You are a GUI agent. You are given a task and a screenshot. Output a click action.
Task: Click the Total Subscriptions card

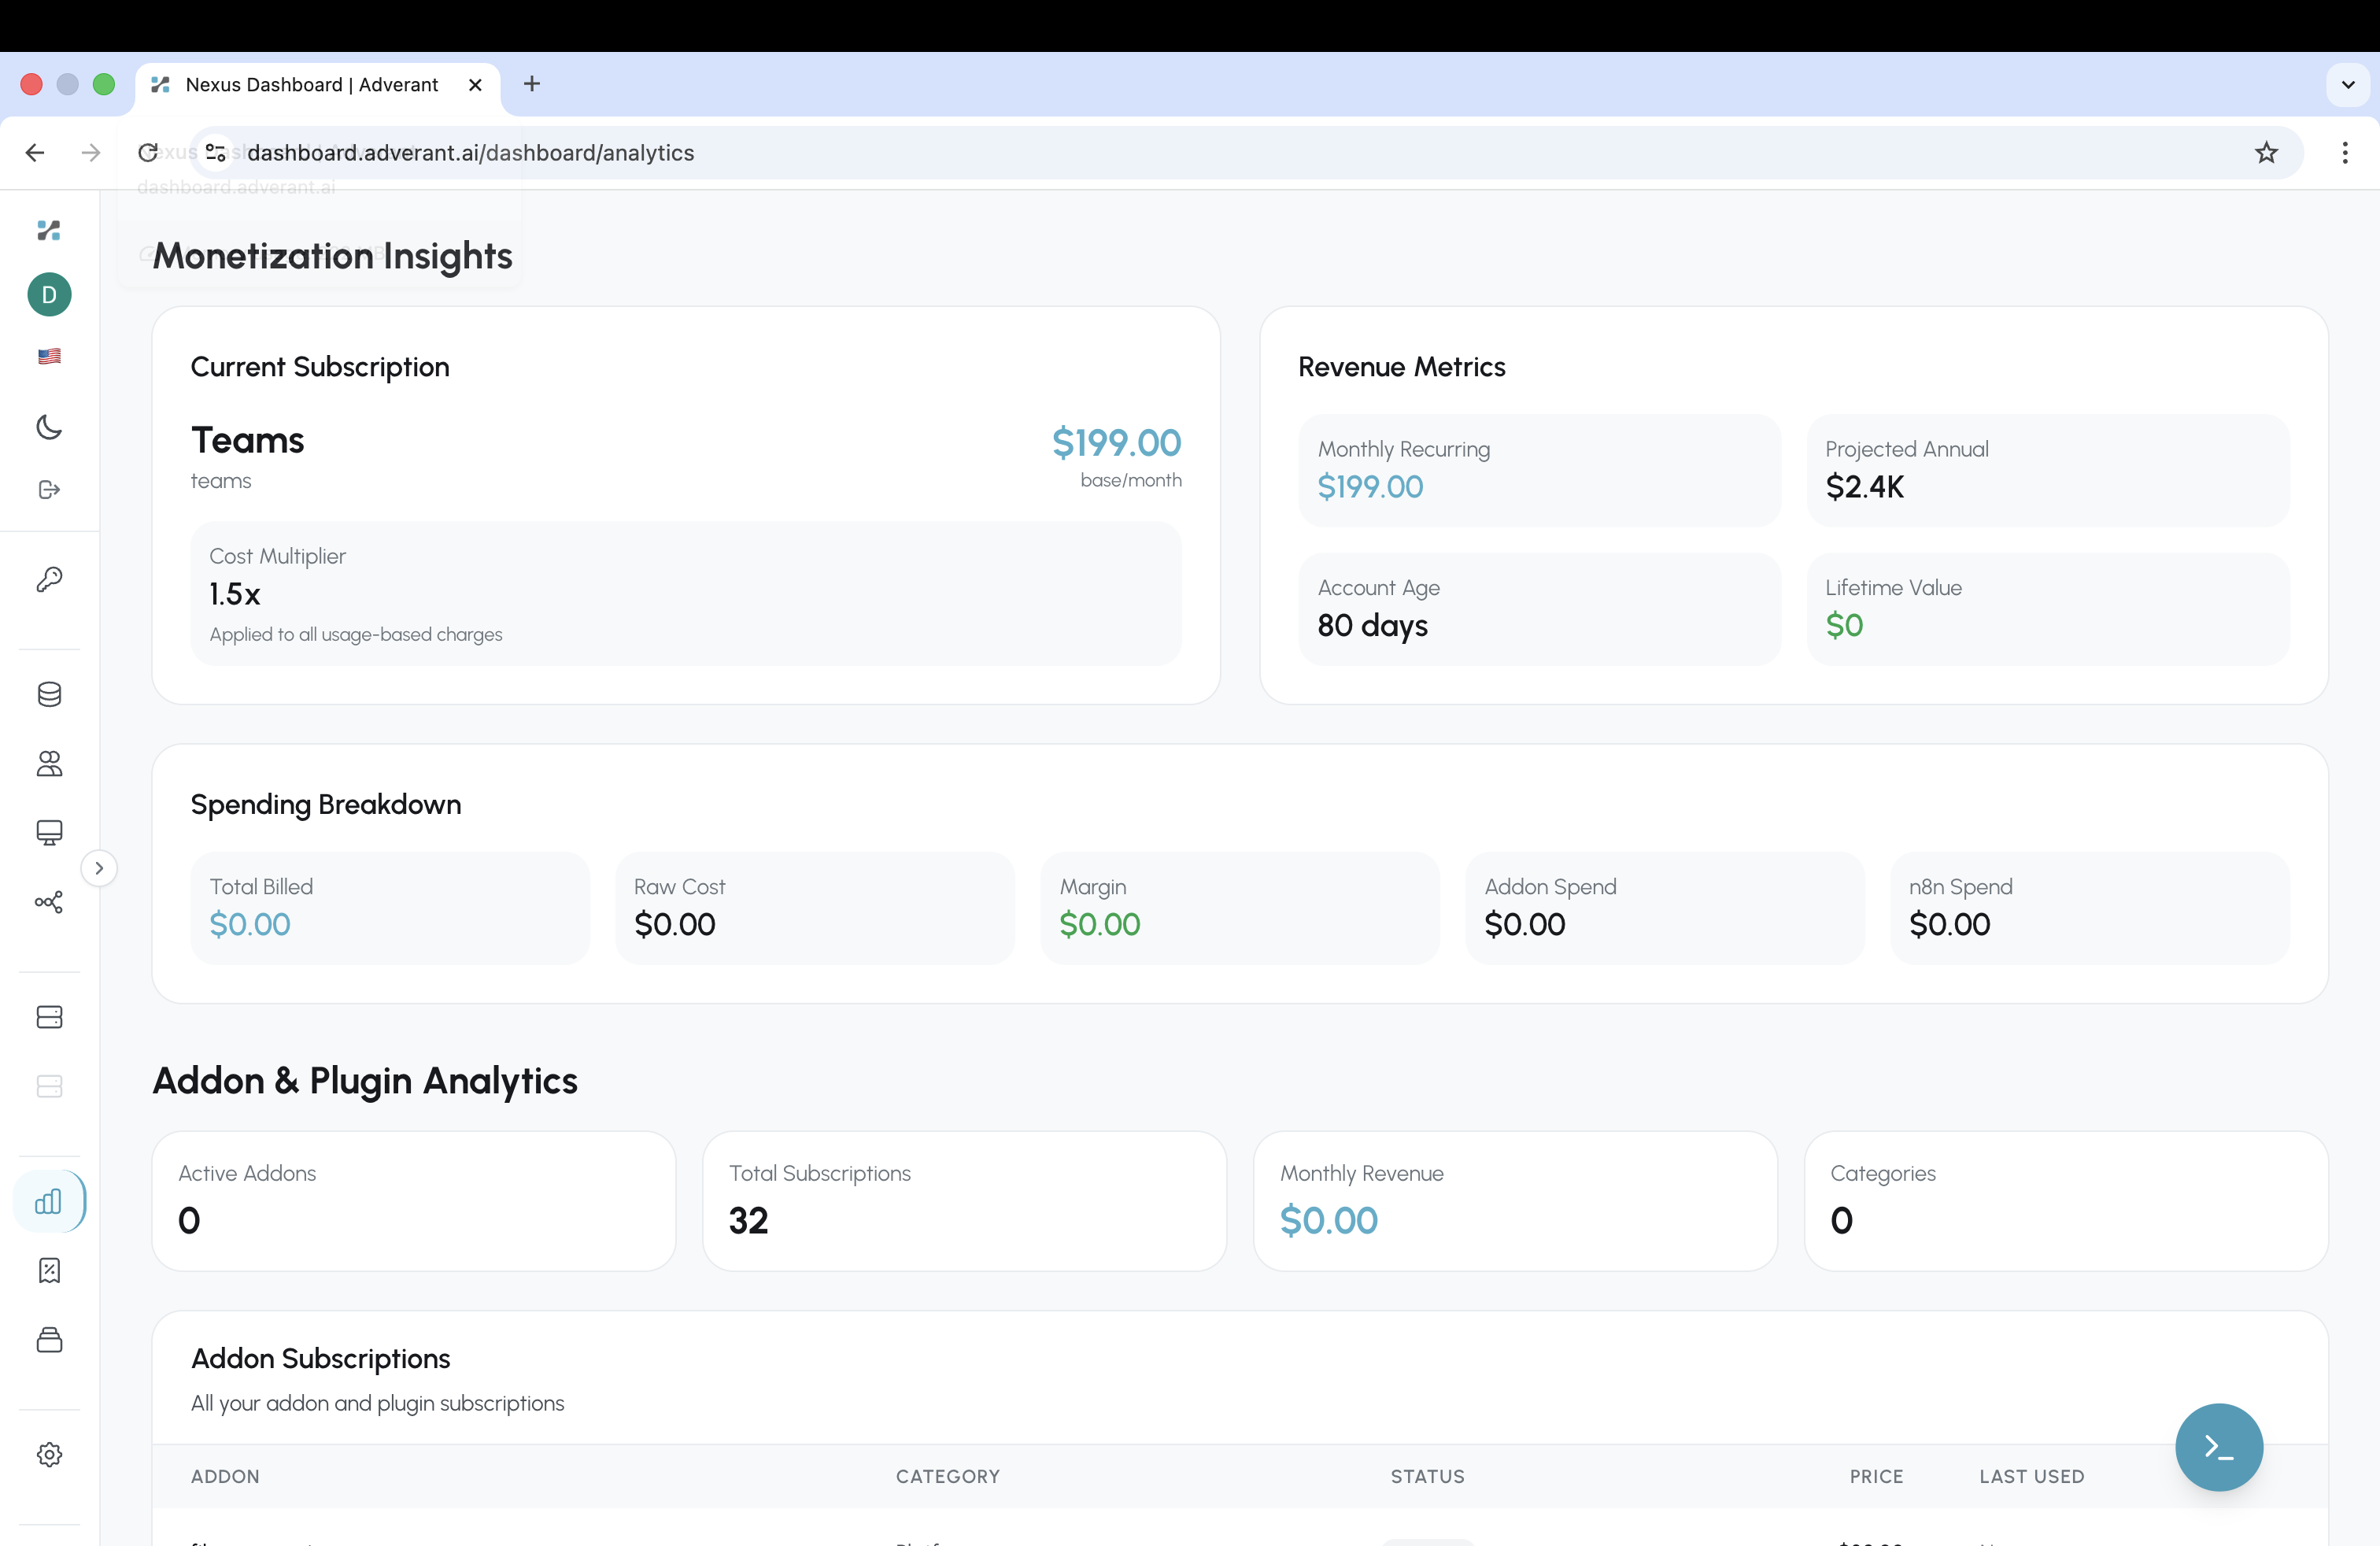pos(963,1200)
